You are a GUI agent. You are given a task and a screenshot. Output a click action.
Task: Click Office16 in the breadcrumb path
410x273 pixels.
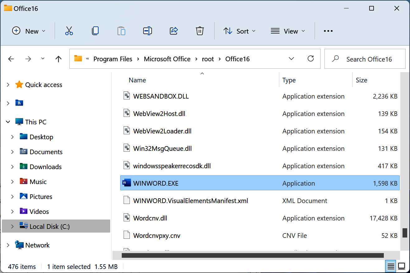pos(238,59)
